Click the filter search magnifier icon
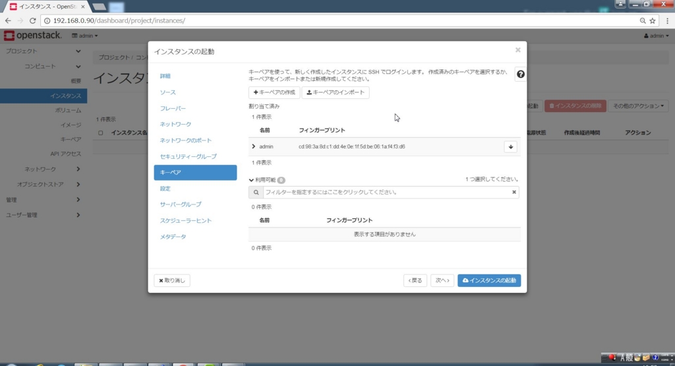Viewport: 675px width, 366px height. pyautogui.click(x=256, y=193)
